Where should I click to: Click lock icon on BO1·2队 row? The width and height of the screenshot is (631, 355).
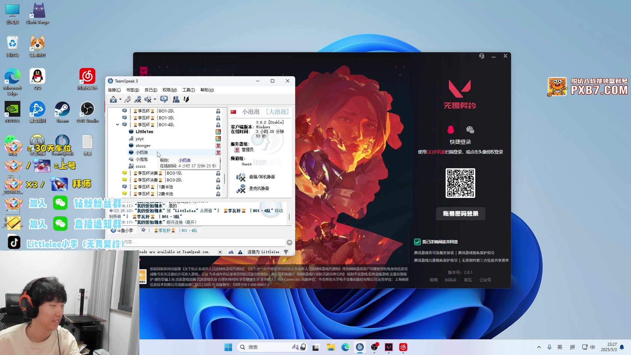(x=218, y=111)
